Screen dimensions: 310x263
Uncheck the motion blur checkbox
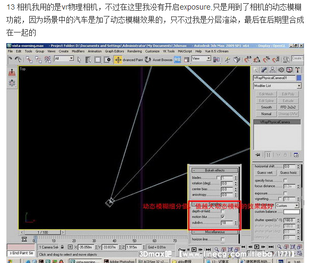coord(223,217)
